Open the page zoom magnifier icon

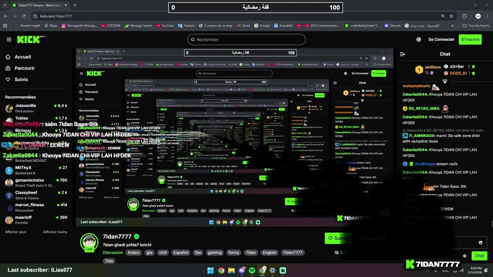tap(443, 16)
